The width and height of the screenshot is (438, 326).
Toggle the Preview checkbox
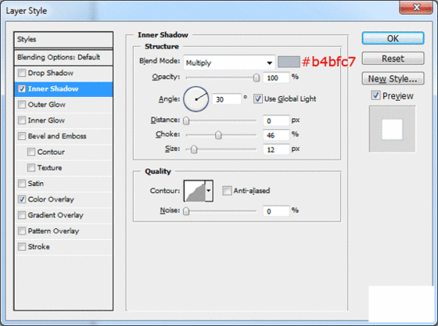pos(375,95)
